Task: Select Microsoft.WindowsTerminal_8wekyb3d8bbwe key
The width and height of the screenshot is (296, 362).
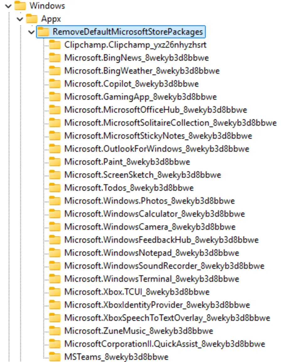Action: 151,279
